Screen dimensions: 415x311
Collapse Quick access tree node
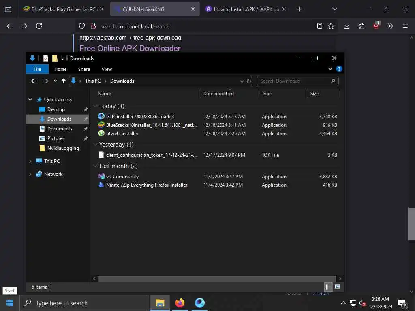[x=30, y=100]
